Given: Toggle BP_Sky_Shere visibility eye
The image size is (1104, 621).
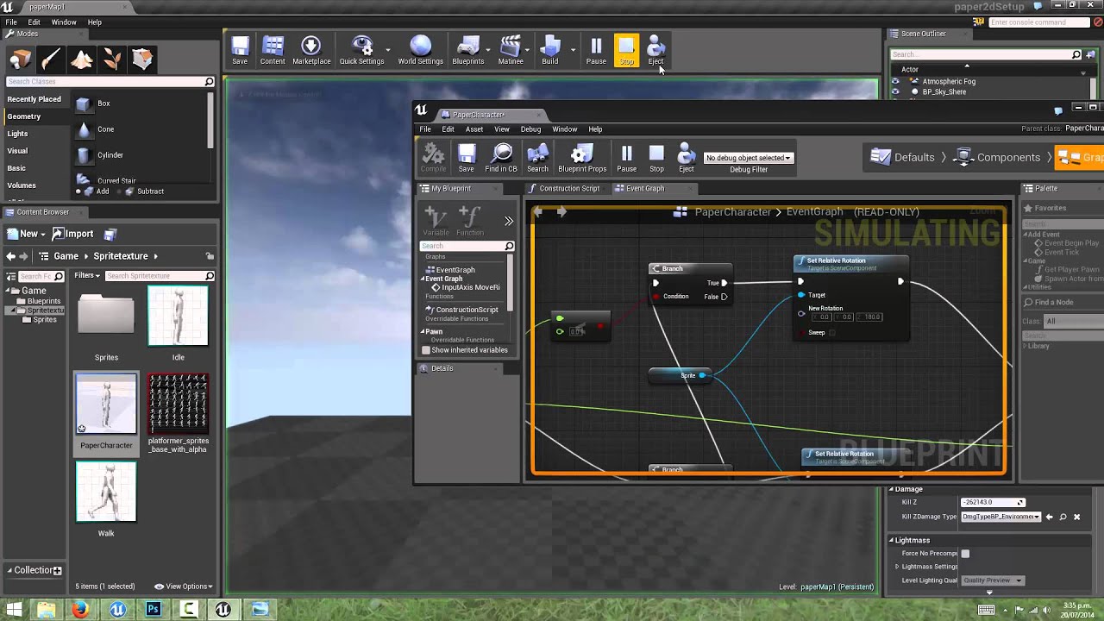Looking at the screenshot, I should pyautogui.click(x=894, y=91).
